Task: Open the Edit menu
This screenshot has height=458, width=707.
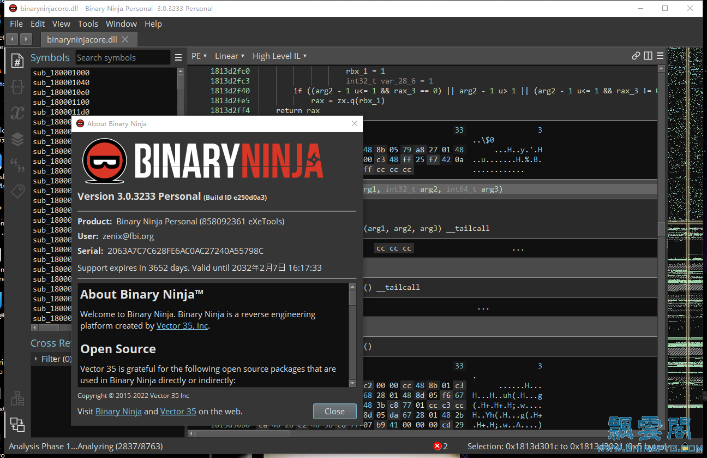Action: 38,23
